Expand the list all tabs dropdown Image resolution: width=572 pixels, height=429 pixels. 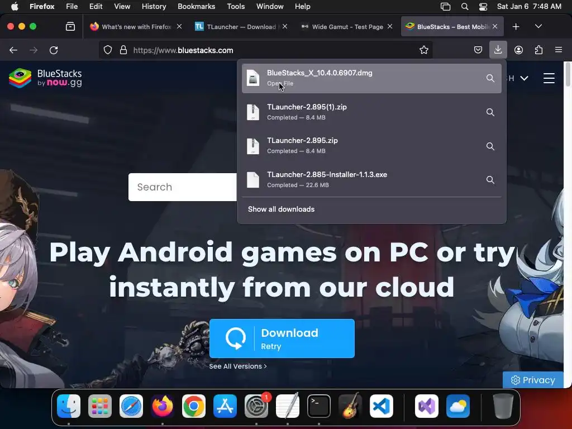538,27
